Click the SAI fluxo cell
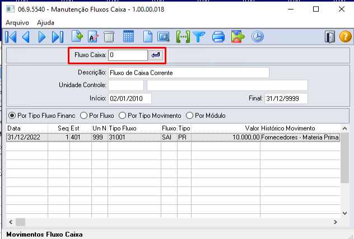 click(x=169, y=137)
